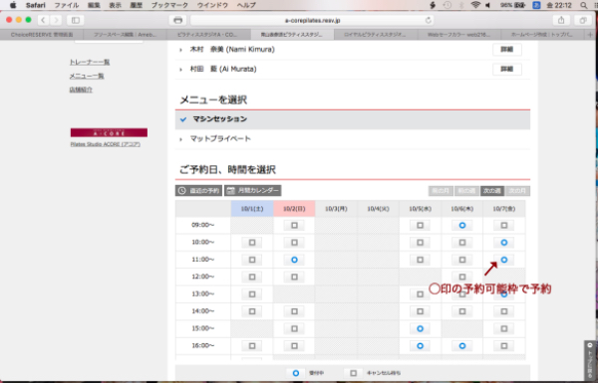Open the ウインドウ menu
598x383 pixels.
tap(212, 5)
